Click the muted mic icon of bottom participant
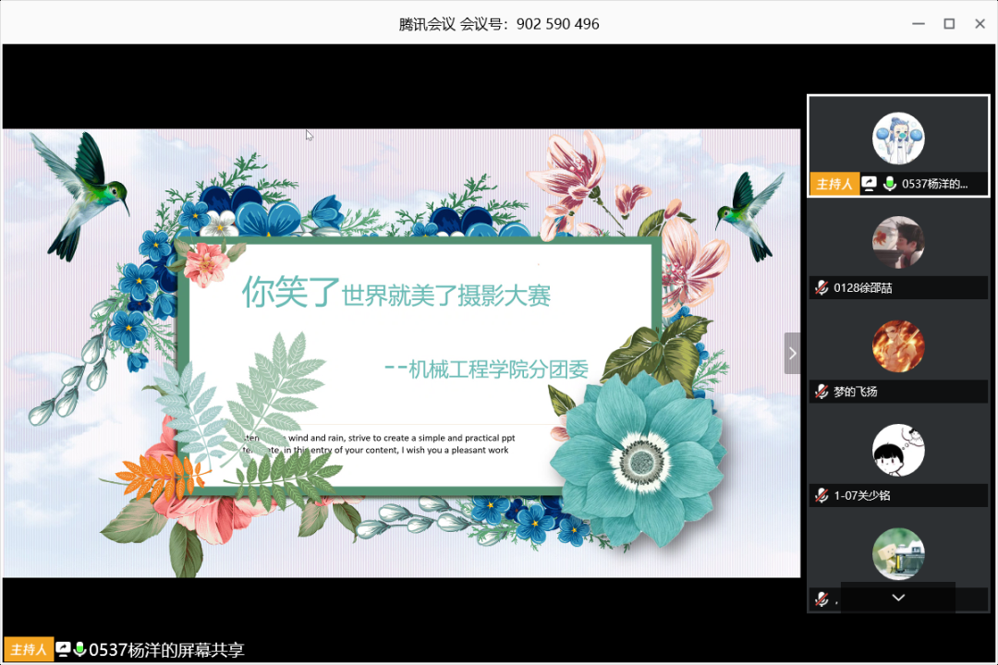 point(821,599)
